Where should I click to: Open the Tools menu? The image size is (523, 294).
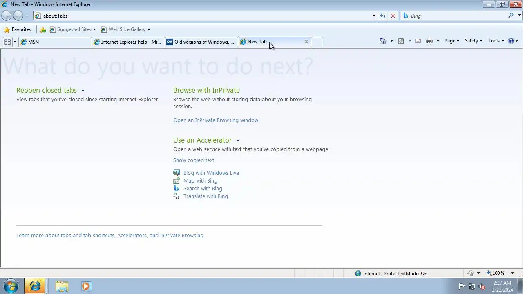click(496, 41)
